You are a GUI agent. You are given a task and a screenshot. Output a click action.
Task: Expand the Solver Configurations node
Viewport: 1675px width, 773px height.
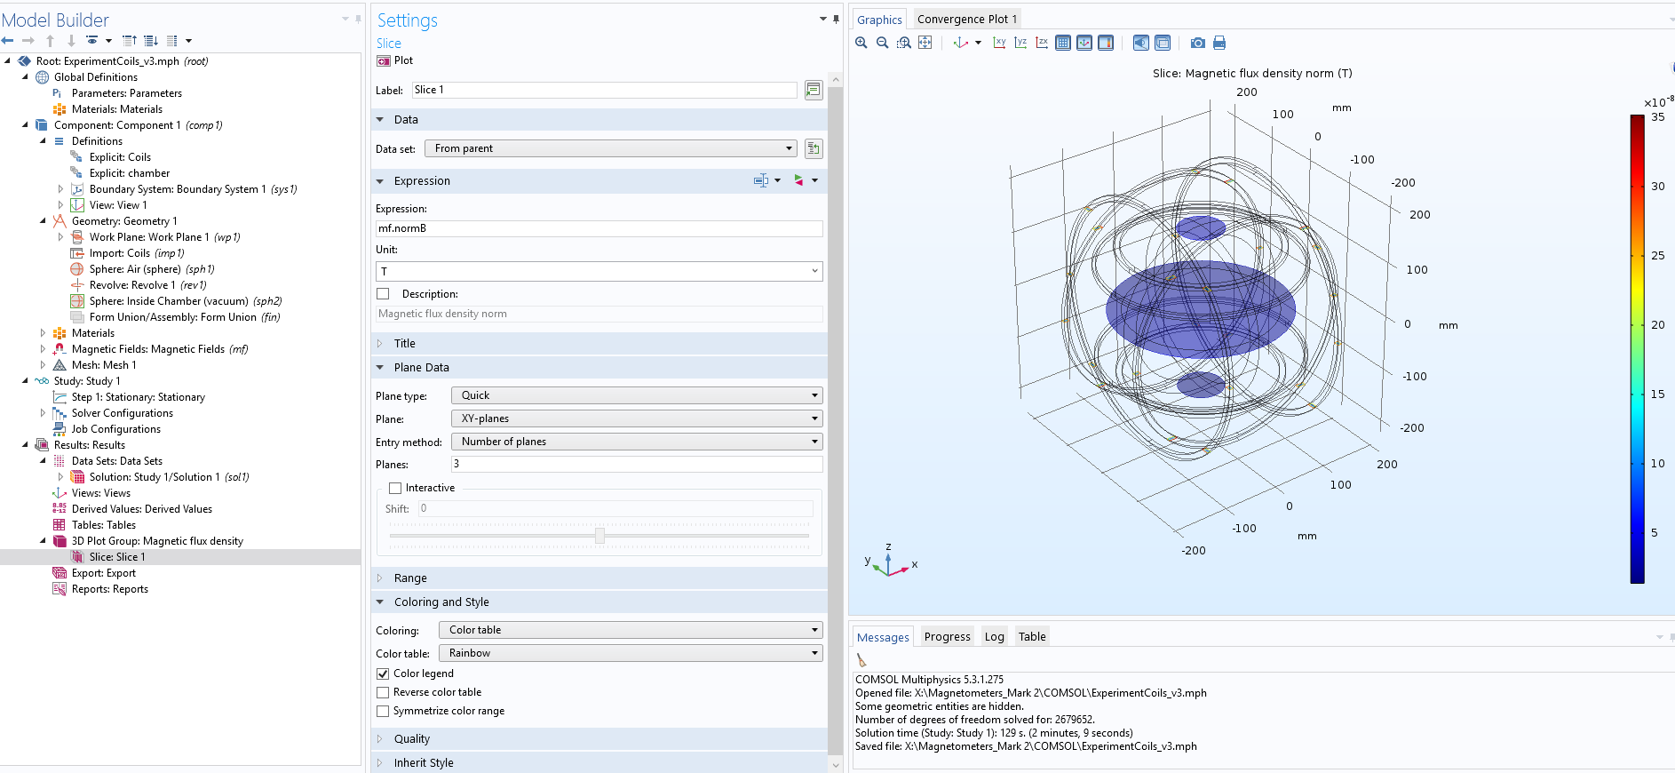pyautogui.click(x=43, y=413)
